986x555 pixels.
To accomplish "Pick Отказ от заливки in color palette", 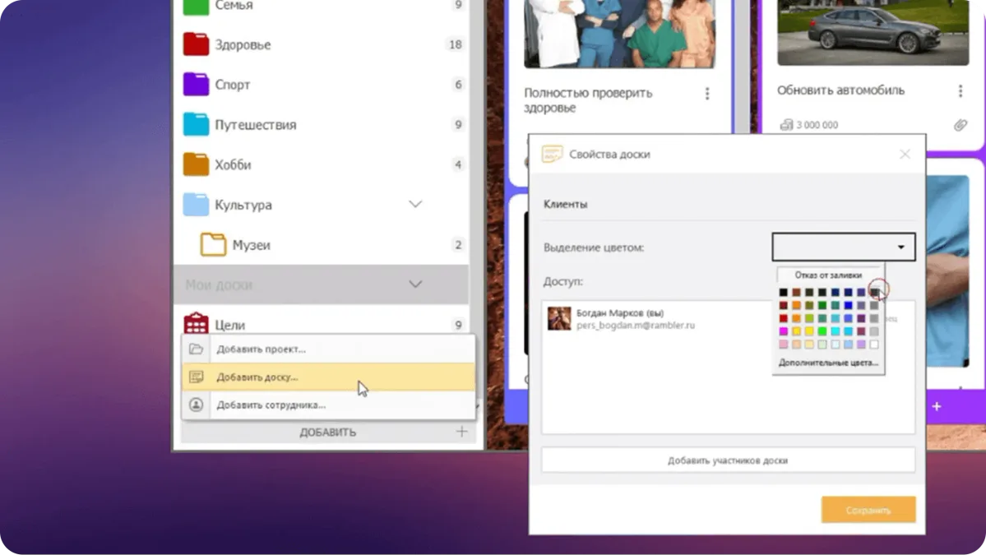I will (828, 275).
